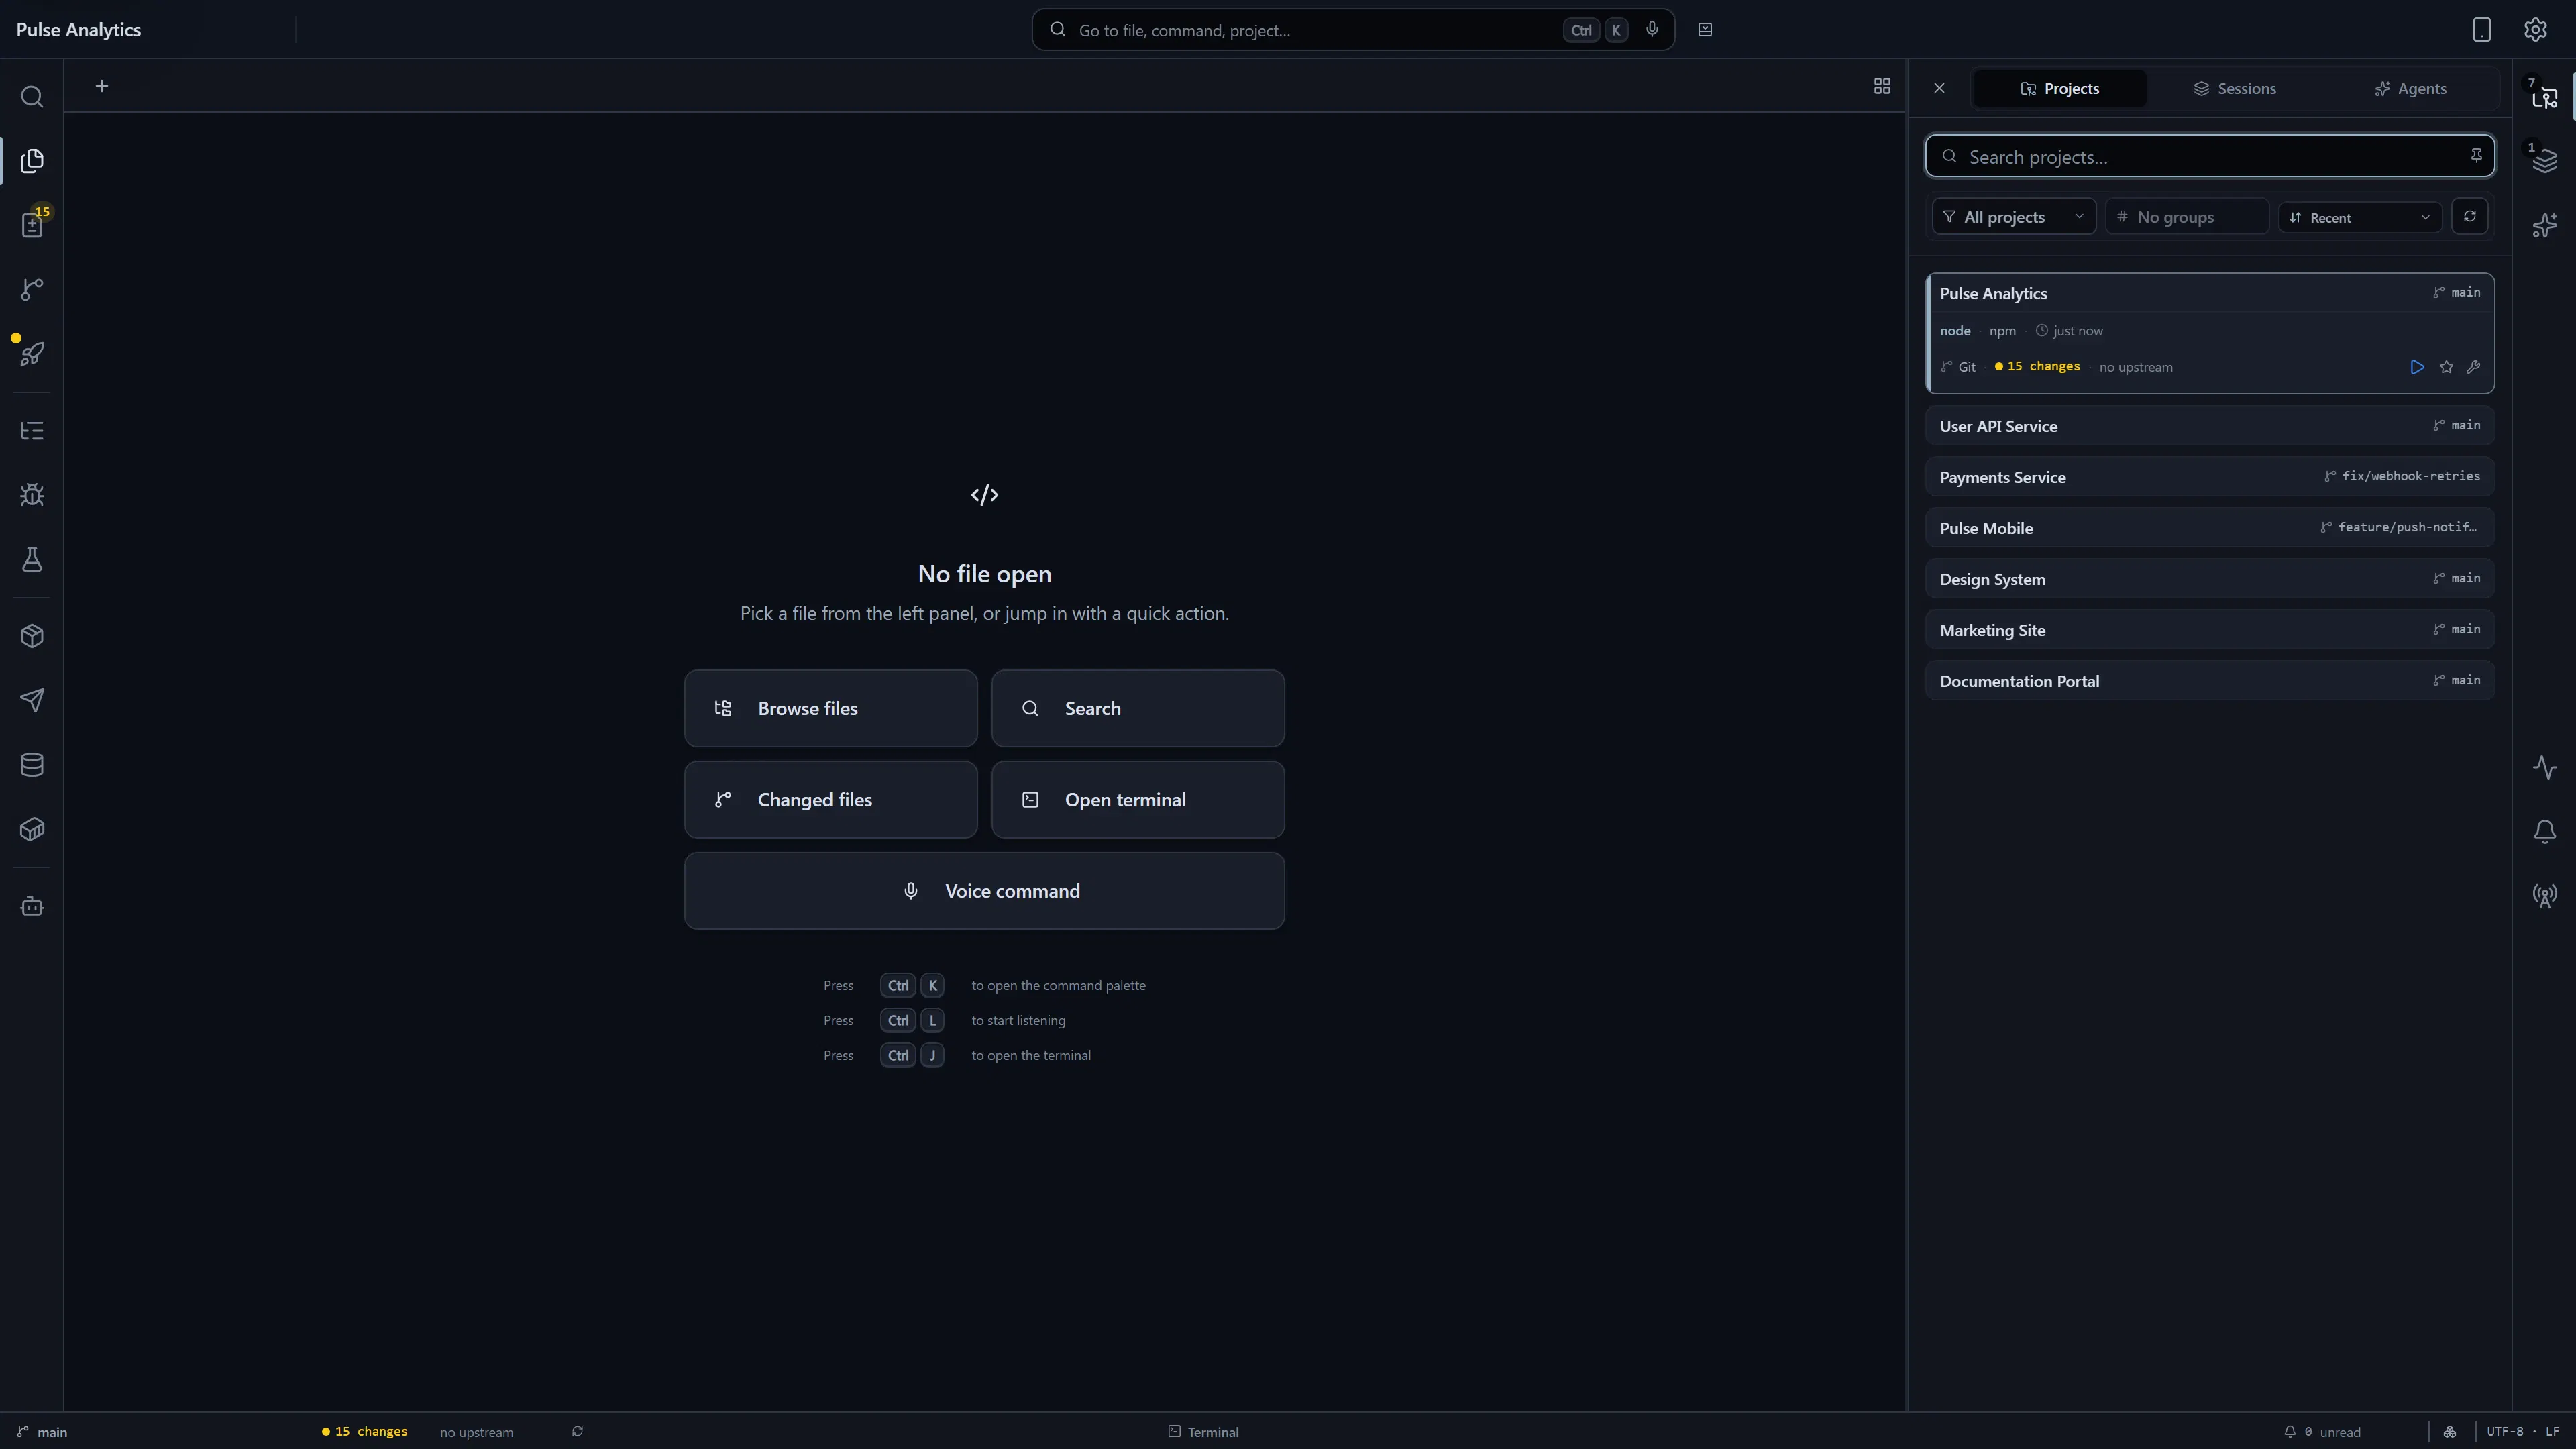Click the panel icon beside command bar
Viewport: 2576px width, 1449px height.
pyautogui.click(x=1705, y=30)
